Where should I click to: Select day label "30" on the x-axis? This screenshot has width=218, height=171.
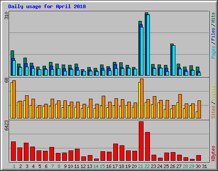(x=198, y=166)
